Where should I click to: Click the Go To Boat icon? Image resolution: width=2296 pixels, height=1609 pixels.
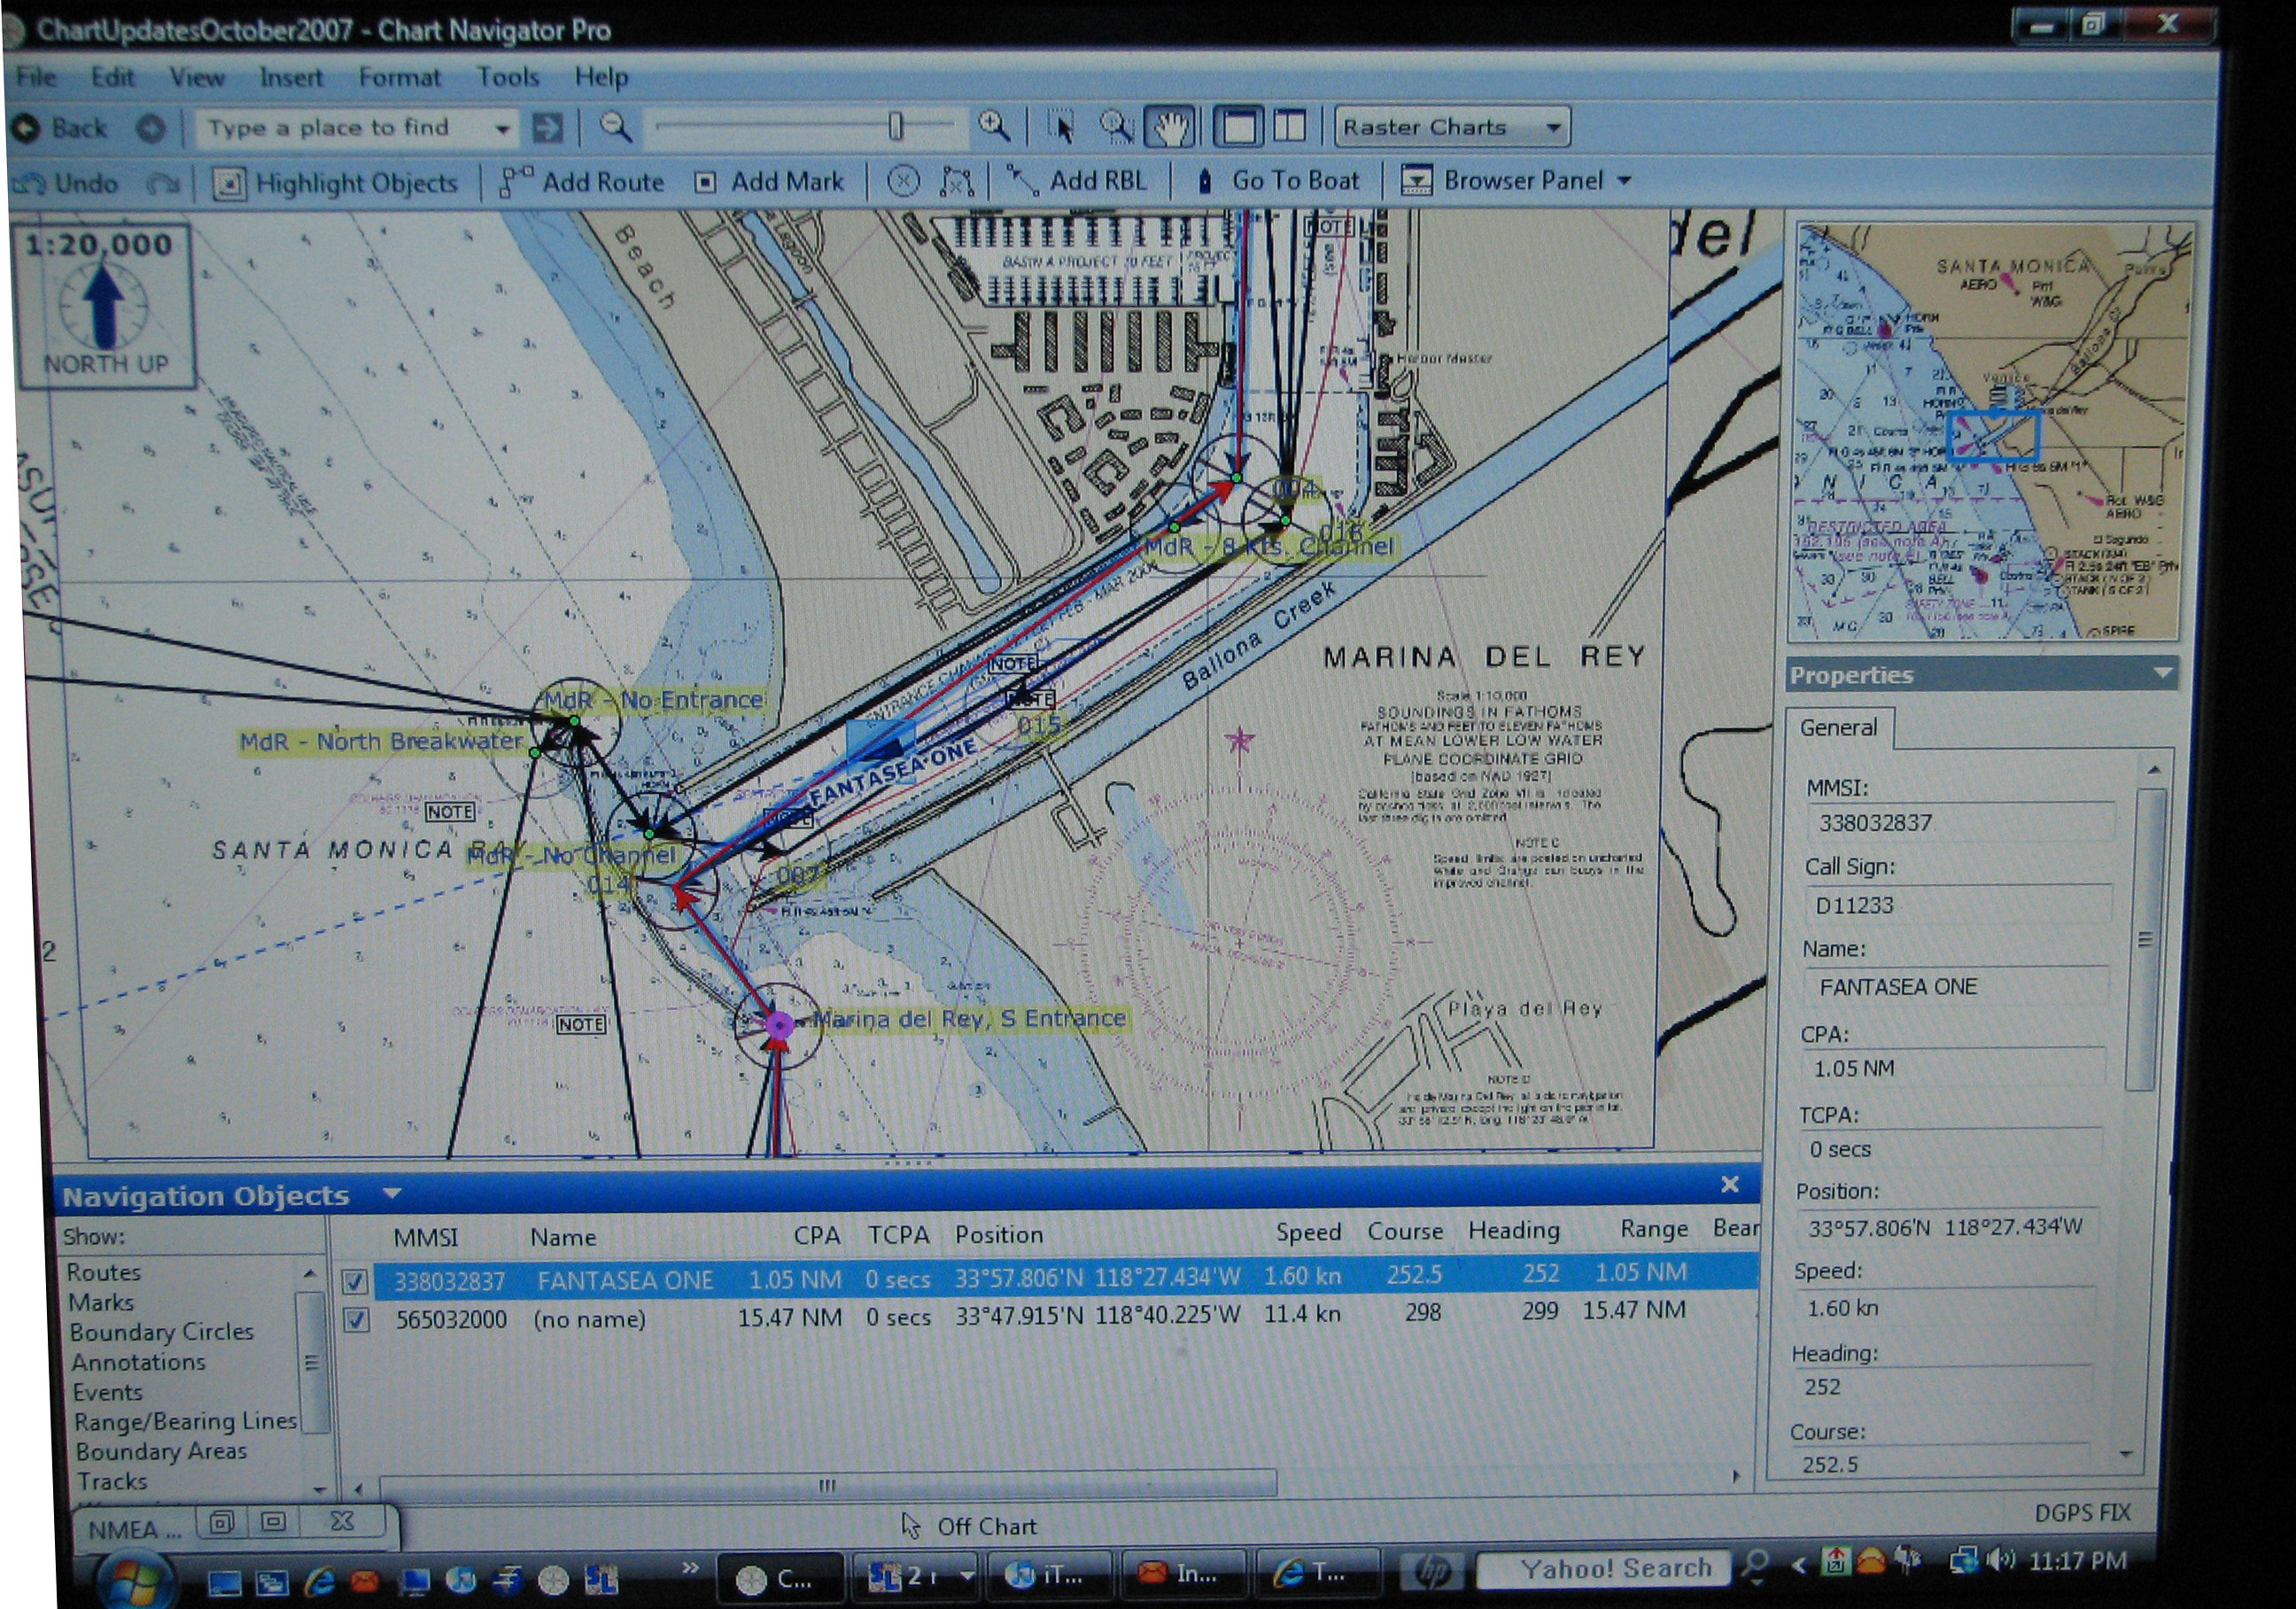(x=1205, y=181)
